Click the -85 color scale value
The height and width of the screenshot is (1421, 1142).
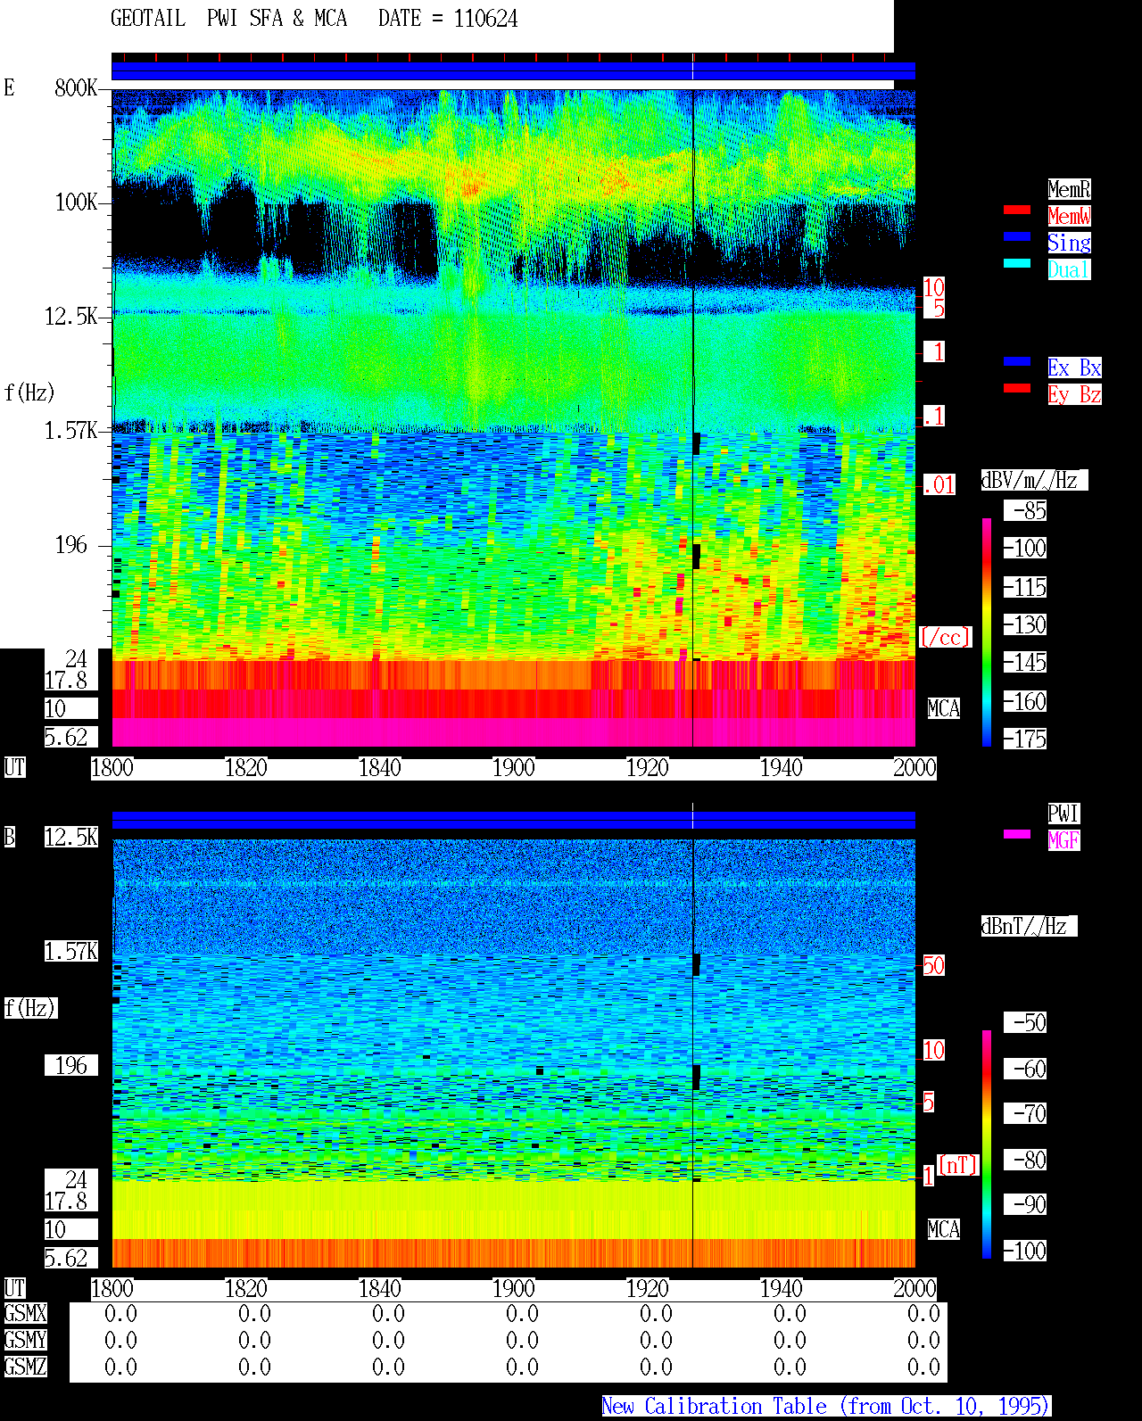(x=1025, y=510)
